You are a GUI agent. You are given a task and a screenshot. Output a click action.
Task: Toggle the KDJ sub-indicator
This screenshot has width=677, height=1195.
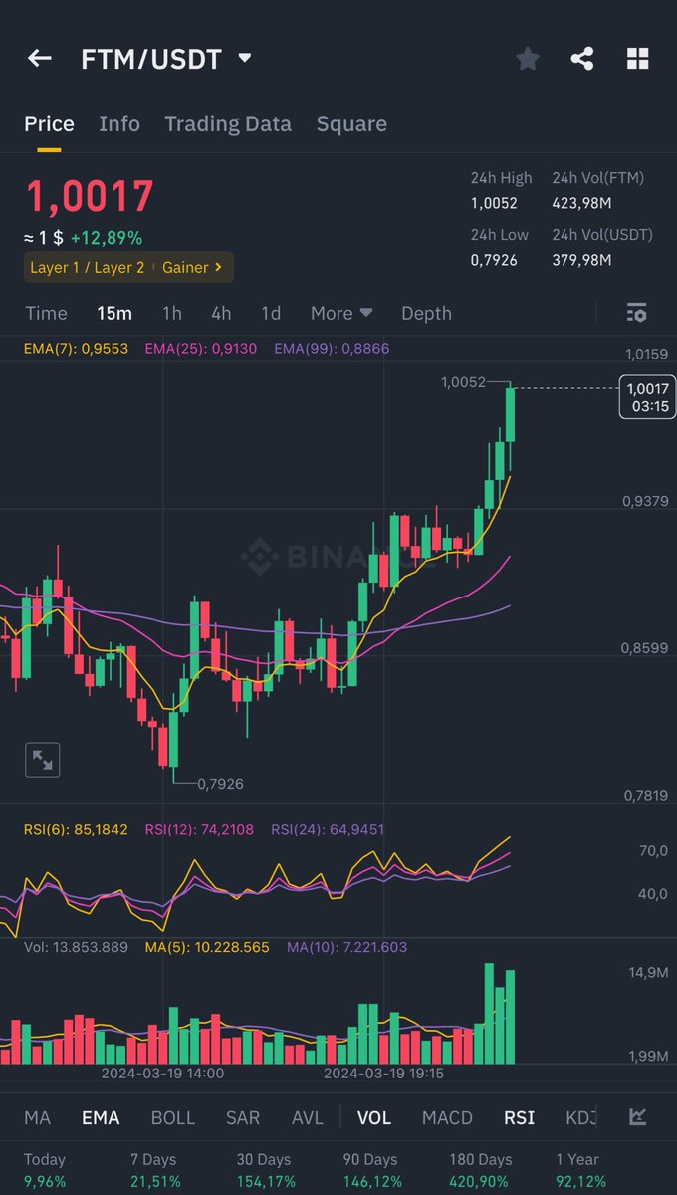581,1117
